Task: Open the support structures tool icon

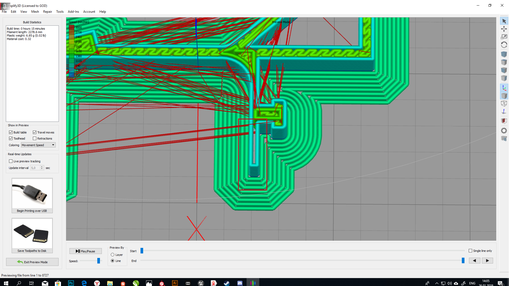Action: (504, 138)
